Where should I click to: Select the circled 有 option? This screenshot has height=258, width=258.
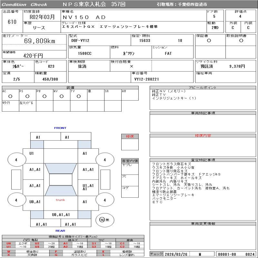point(102,220)
